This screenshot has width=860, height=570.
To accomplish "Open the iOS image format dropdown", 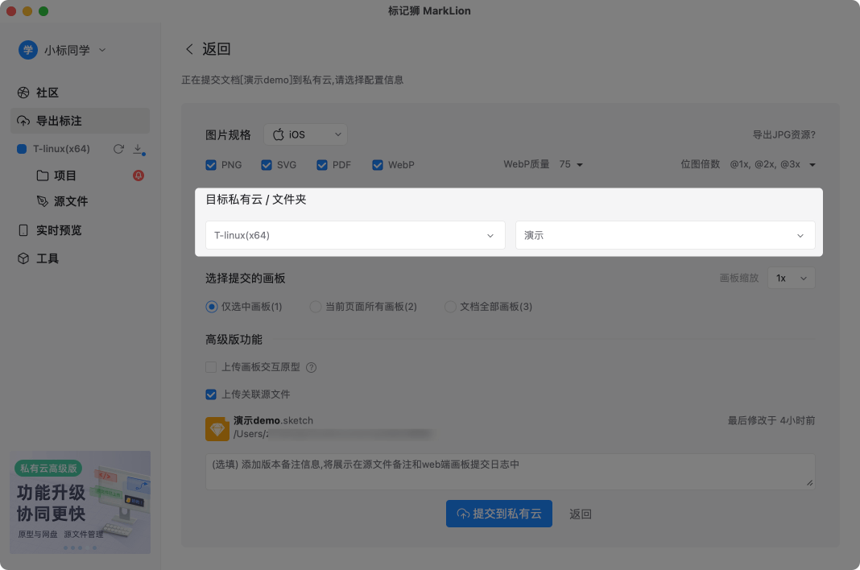I will tap(305, 134).
